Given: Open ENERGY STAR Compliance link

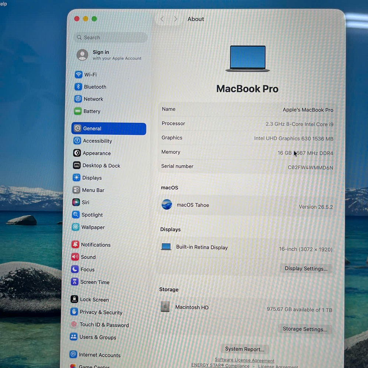Looking at the screenshot, I should (x=220, y=365).
